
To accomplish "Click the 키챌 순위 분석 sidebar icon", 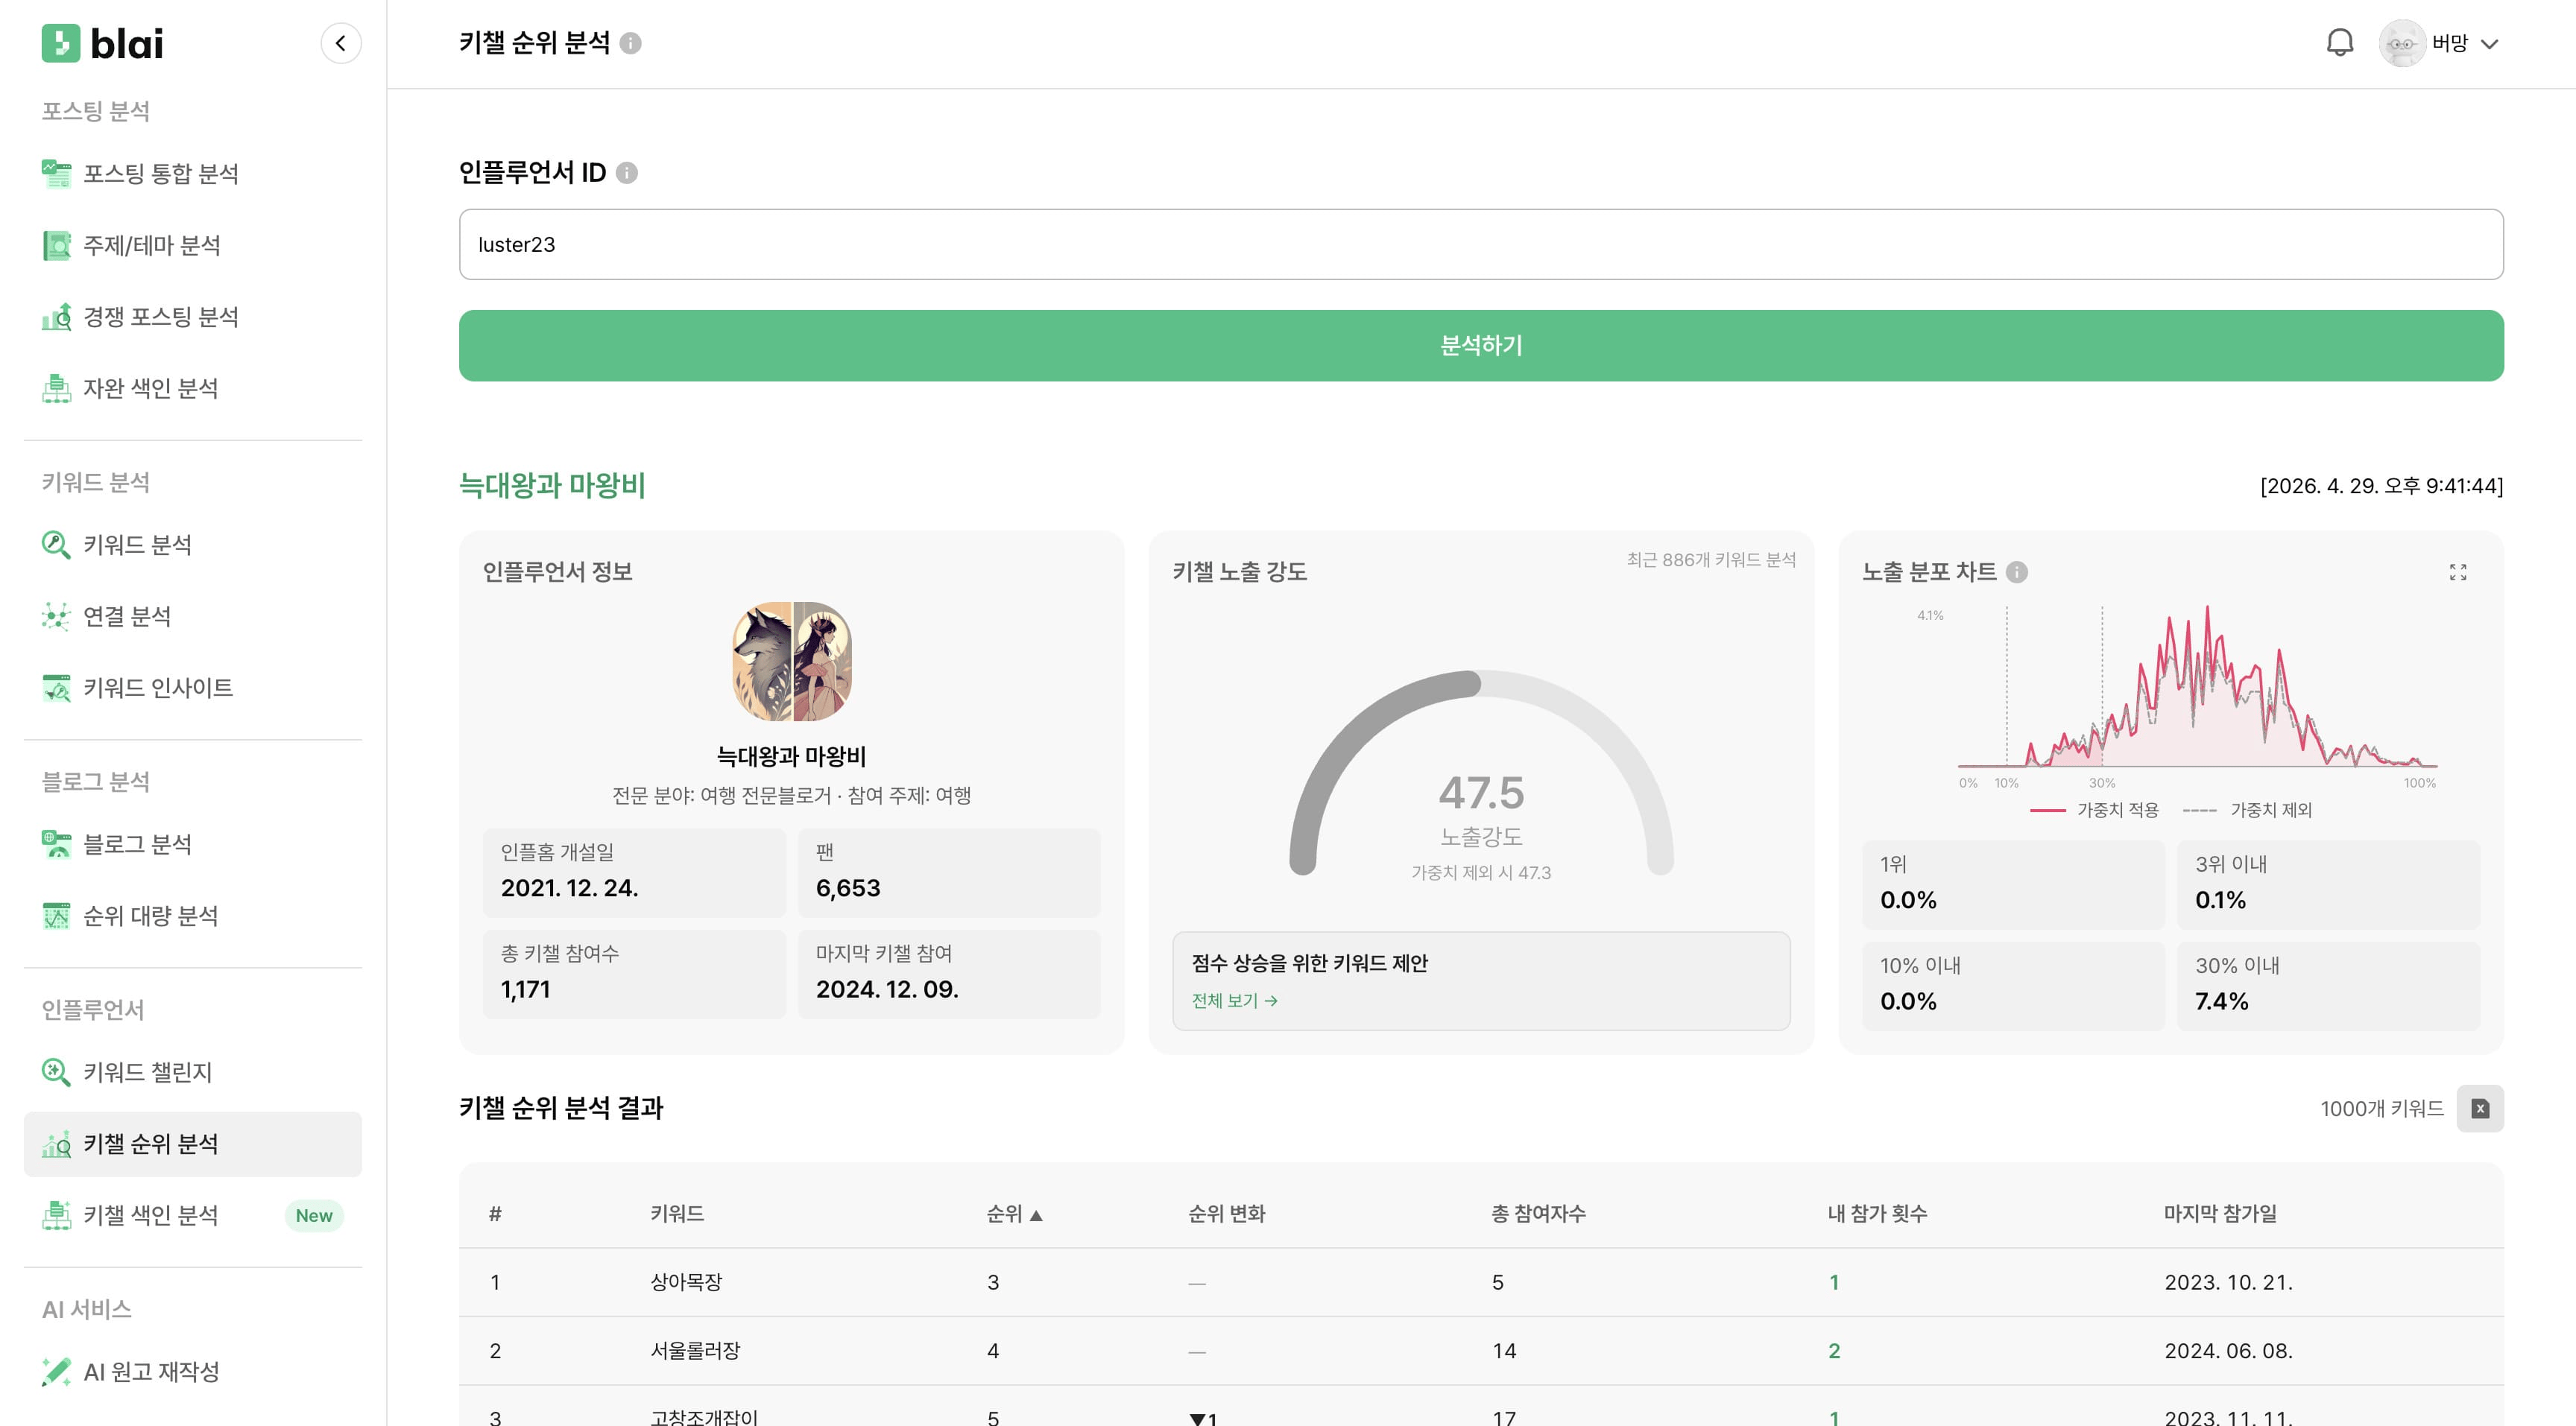I will [56, 1144].
